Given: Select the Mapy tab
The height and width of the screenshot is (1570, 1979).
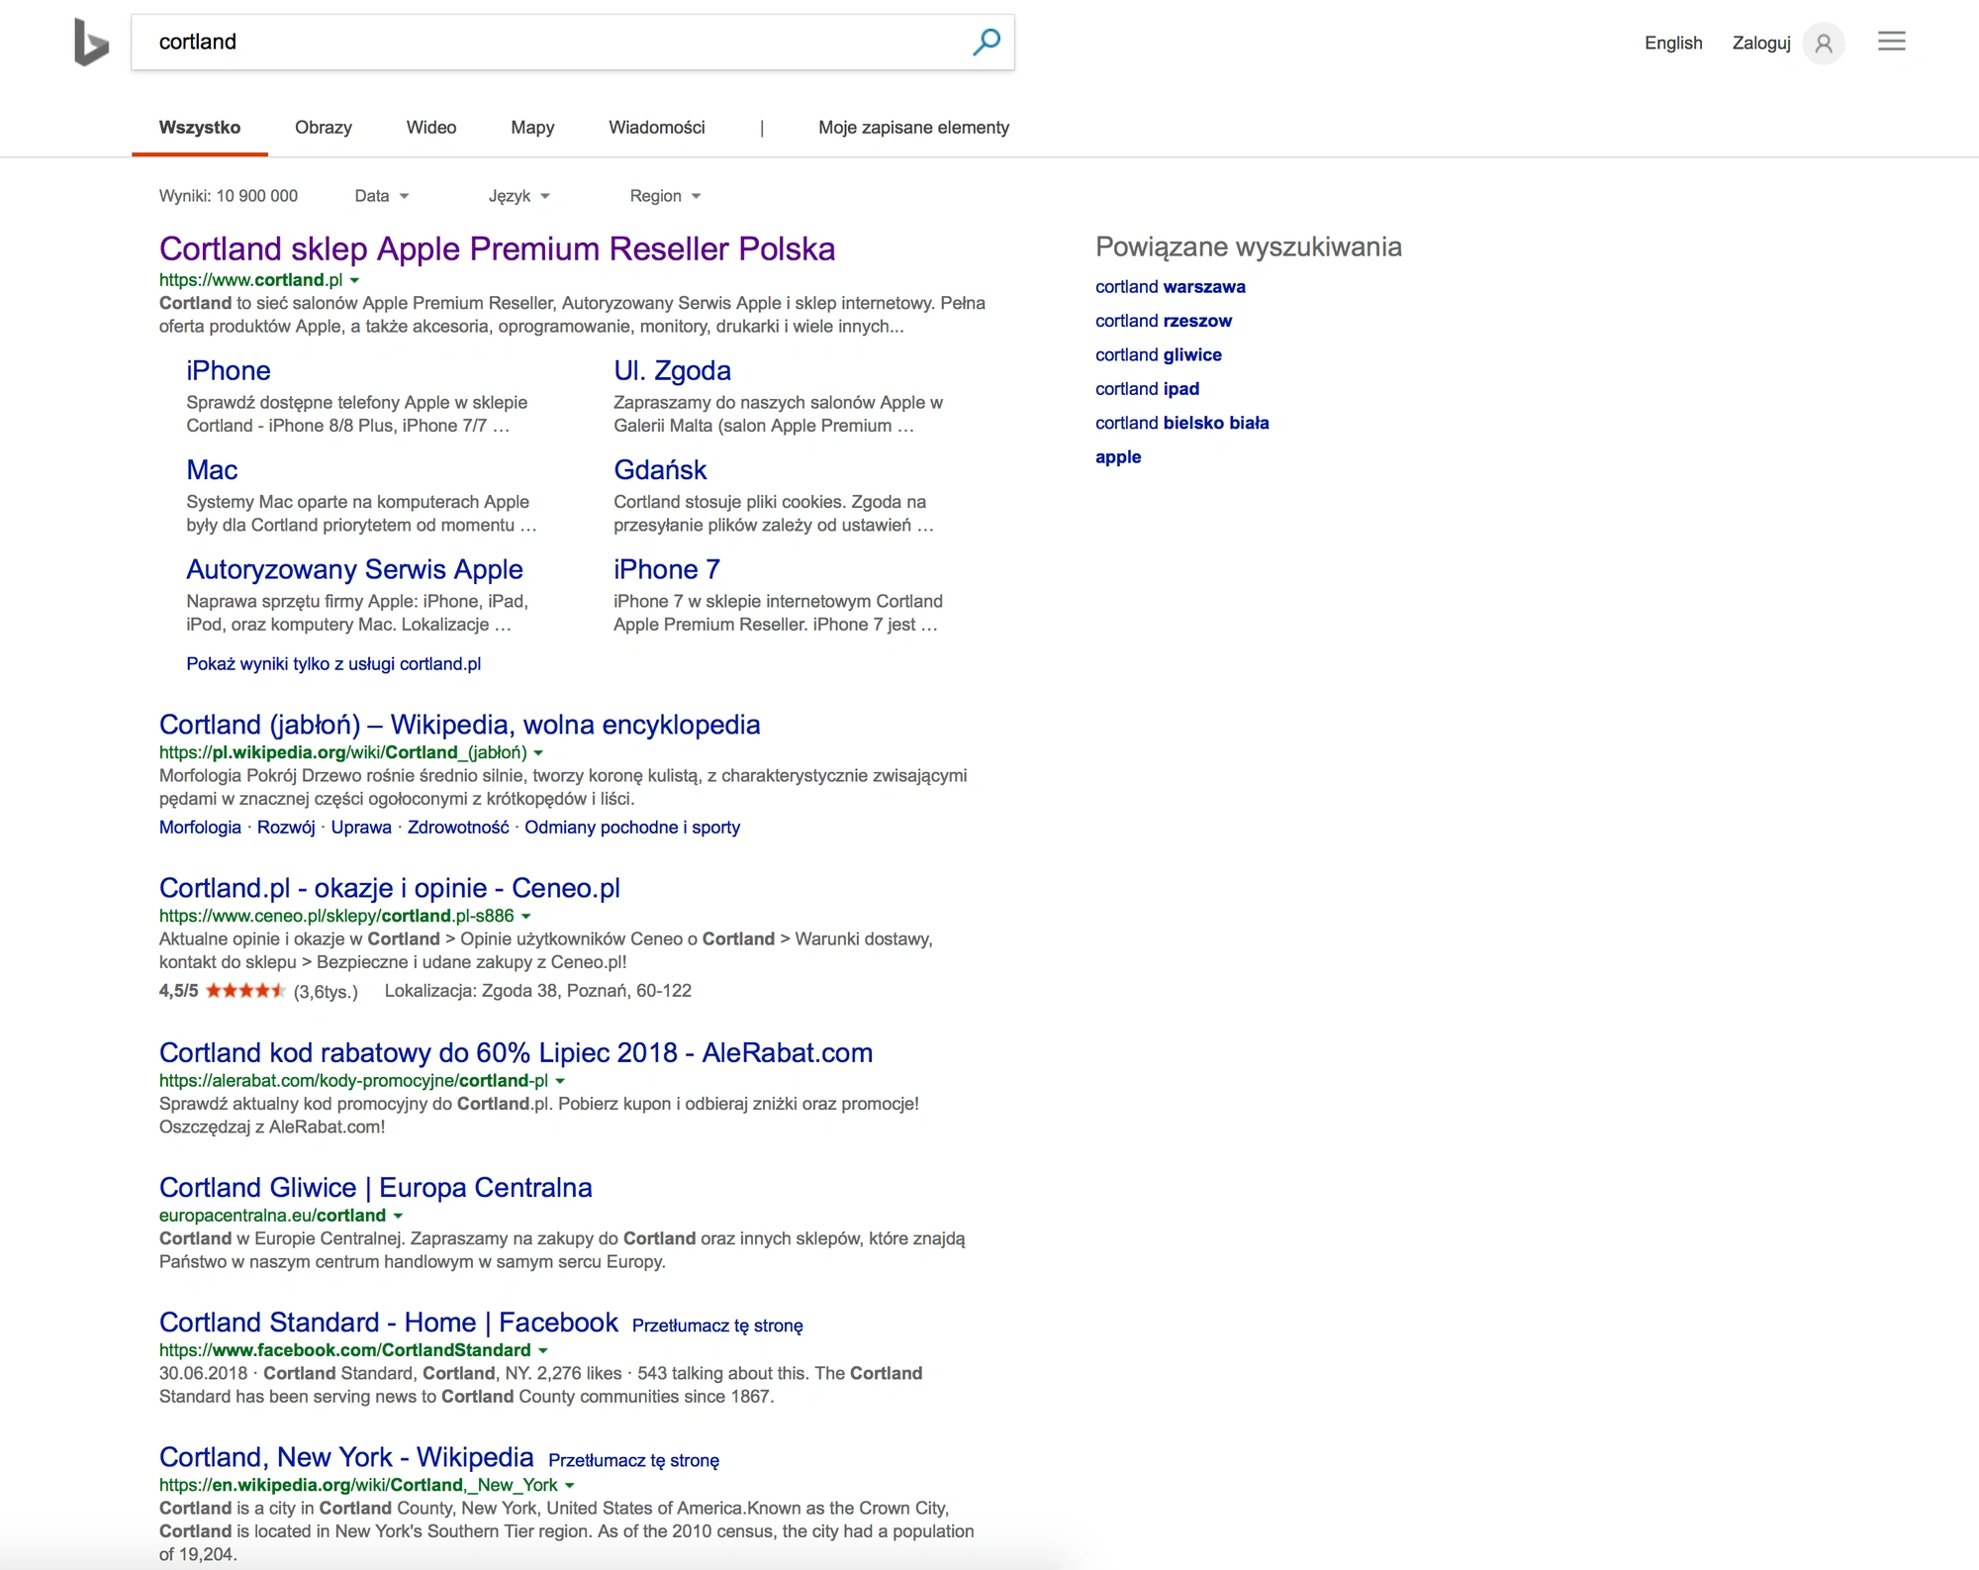Looking at the screenshot, I should (532, 128).
